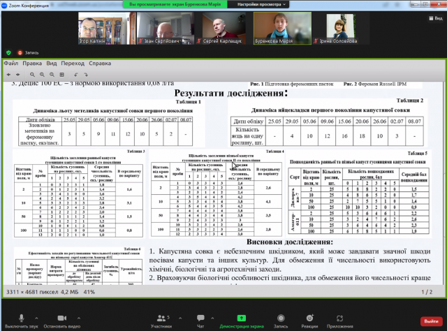The image size is (447, 331).
Task: Expand video options caret next to camera
Action: tap(79, 318)
